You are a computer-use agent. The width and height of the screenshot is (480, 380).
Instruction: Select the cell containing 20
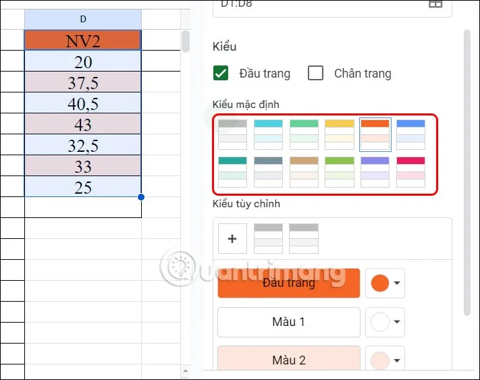tap(83, 61)
